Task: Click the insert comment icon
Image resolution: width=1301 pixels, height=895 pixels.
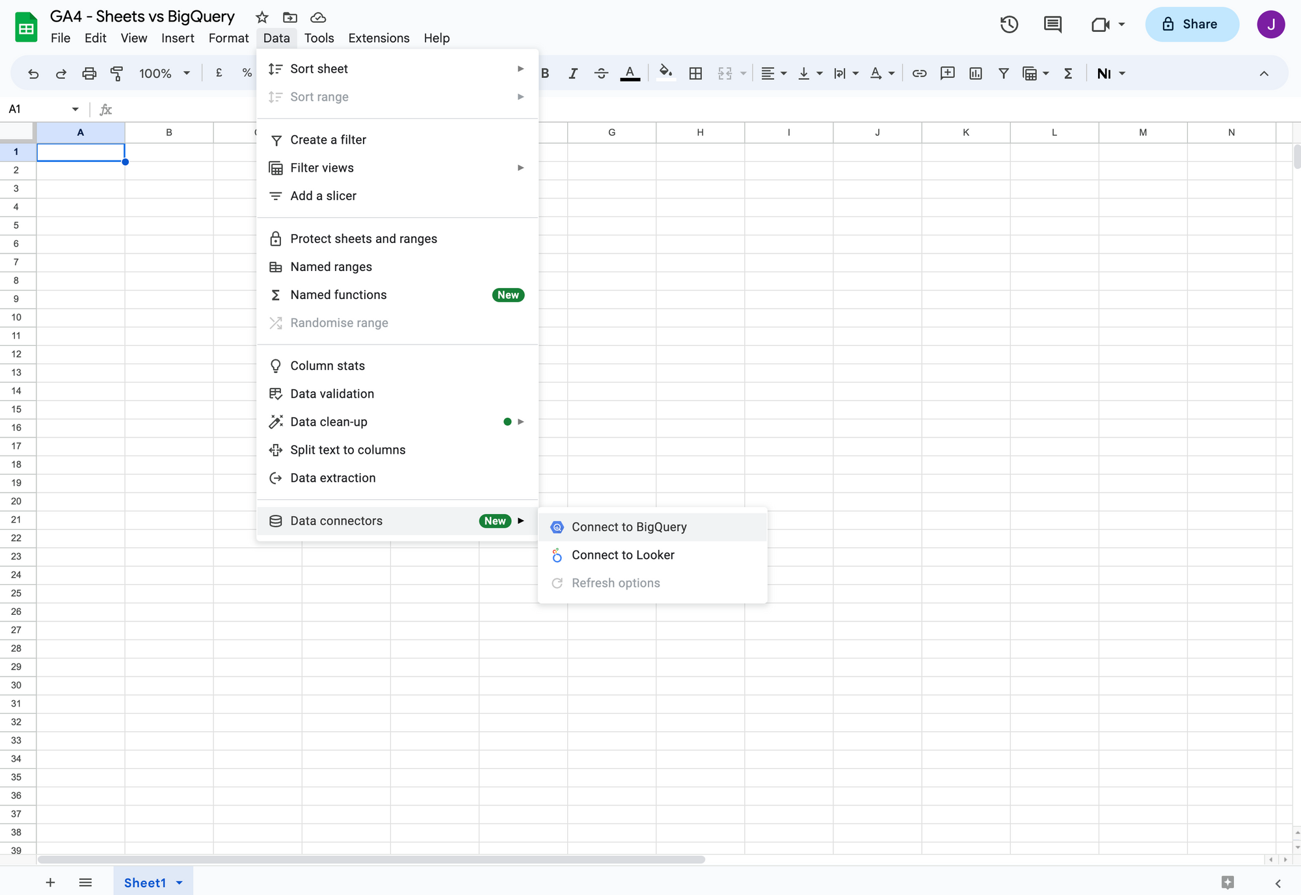Action: point(947,73)
